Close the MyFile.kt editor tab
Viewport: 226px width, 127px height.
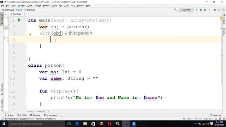point(22,14)
